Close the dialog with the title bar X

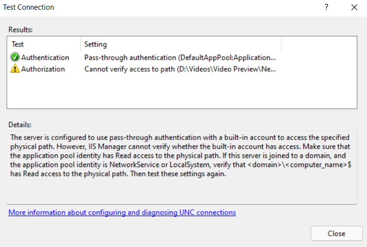[x=354, y=7]
